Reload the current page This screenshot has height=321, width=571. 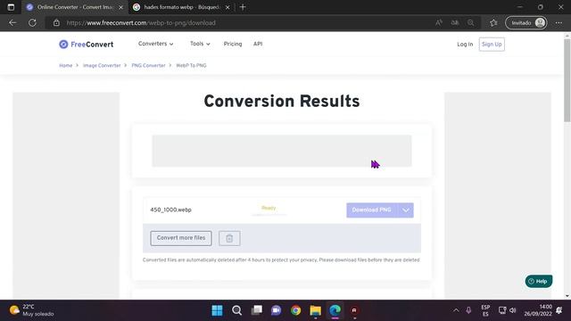click(32, 23)
